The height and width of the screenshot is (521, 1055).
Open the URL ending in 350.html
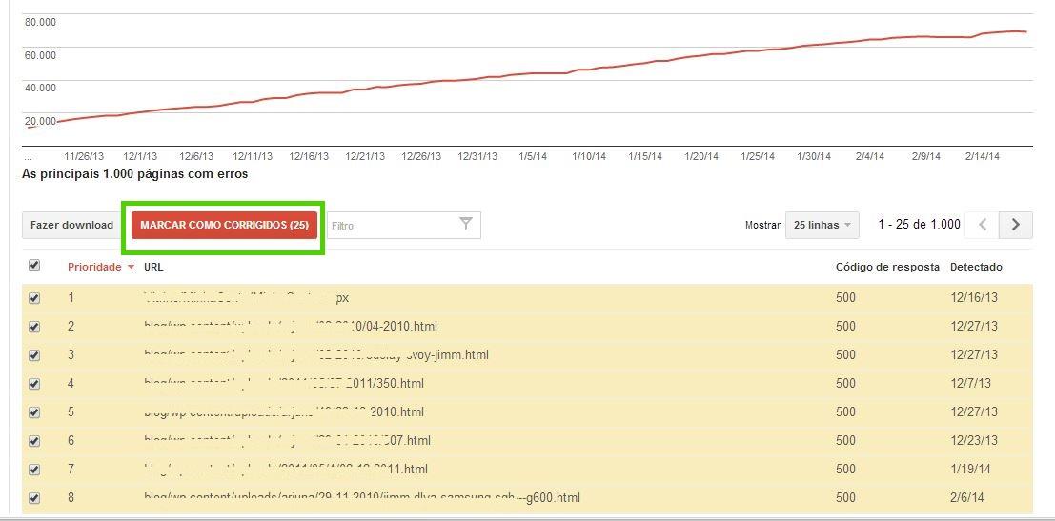[x=283, y=384]
